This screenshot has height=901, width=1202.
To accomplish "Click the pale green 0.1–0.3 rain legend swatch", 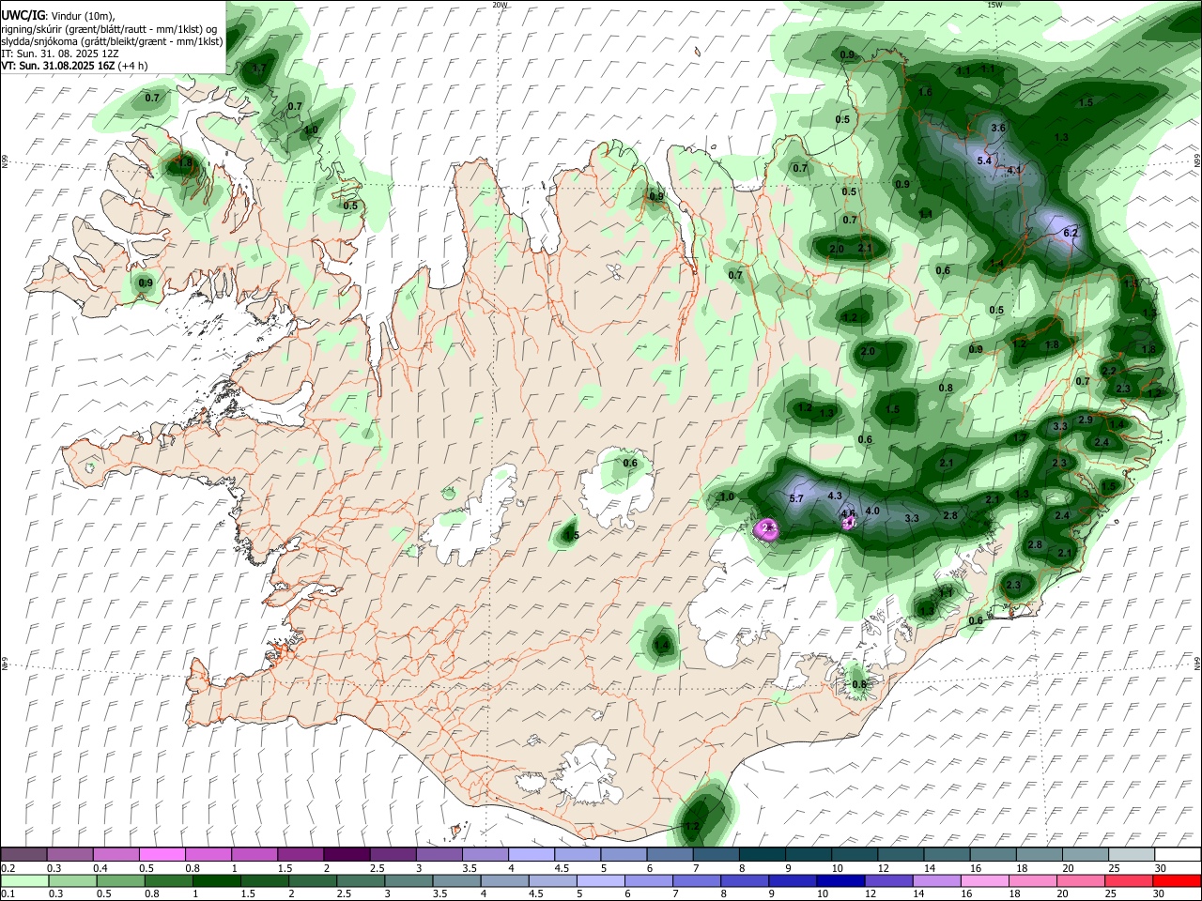I will pos(24,881).
